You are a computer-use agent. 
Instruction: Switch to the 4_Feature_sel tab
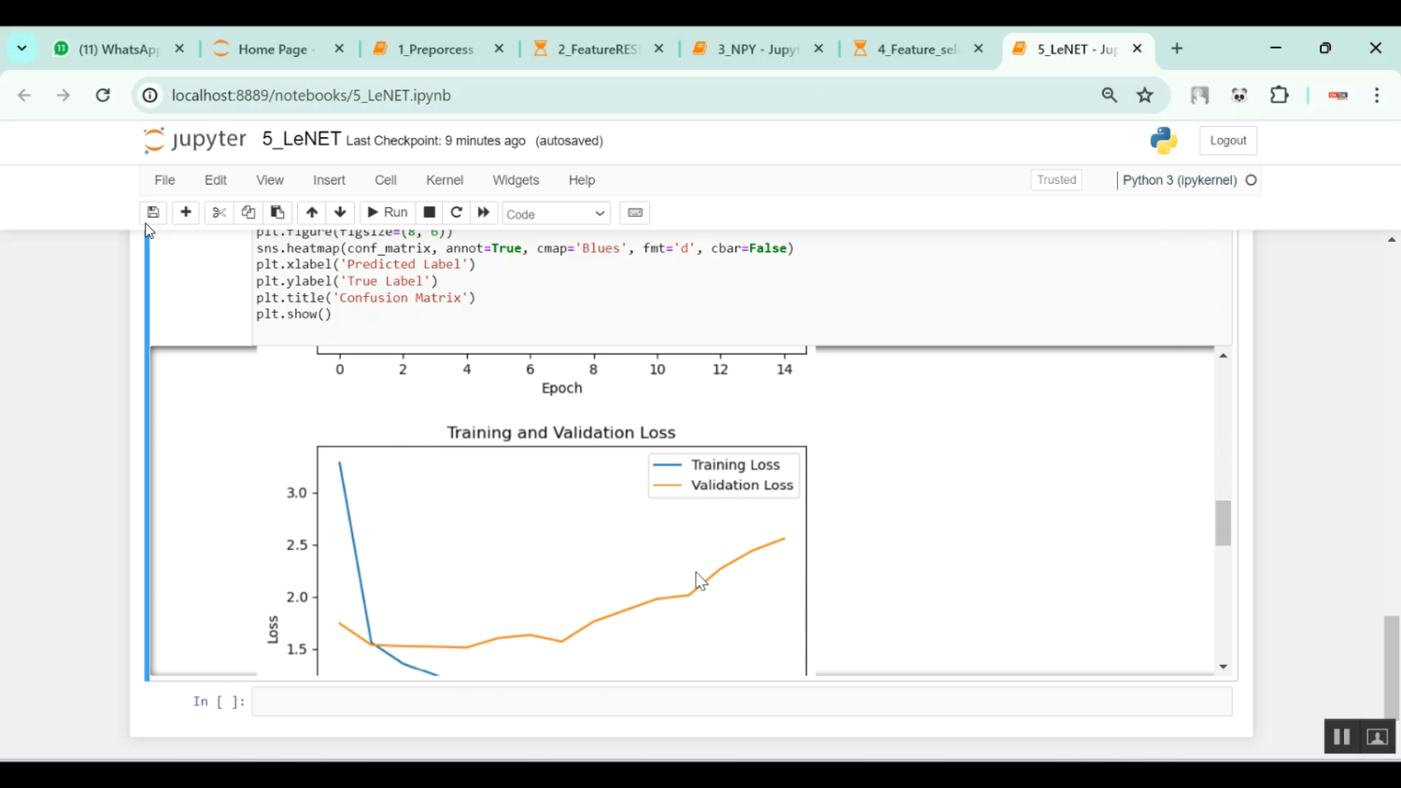[x=916, y=49]
